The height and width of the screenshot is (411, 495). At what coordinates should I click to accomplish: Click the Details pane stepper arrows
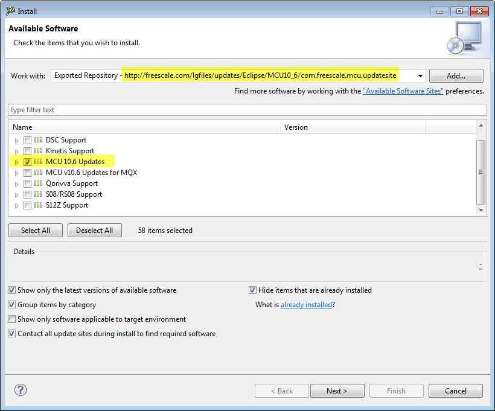[x=481, y=266]
